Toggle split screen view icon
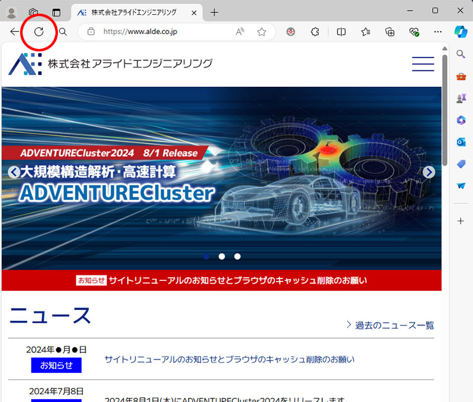The height and width of the screenshot is (402, 473). [341, 32]
